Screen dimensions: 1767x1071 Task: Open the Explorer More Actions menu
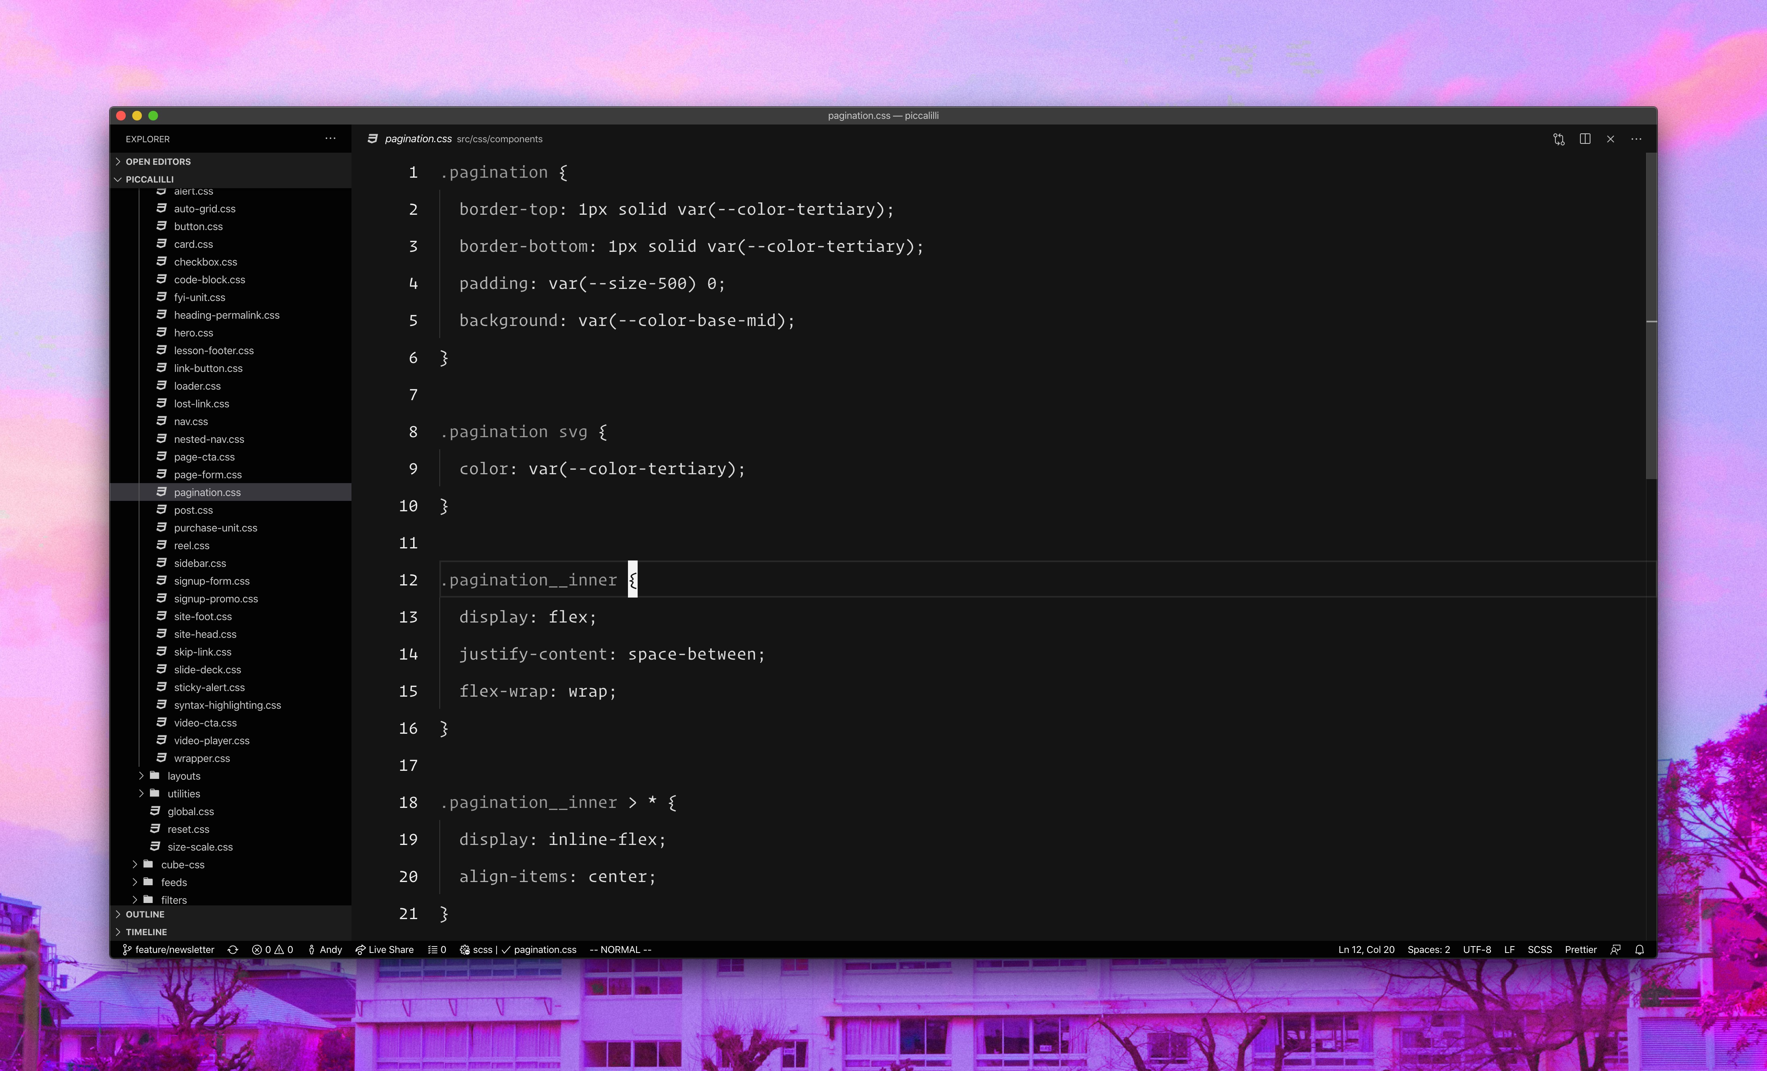[x=330, y=138]
